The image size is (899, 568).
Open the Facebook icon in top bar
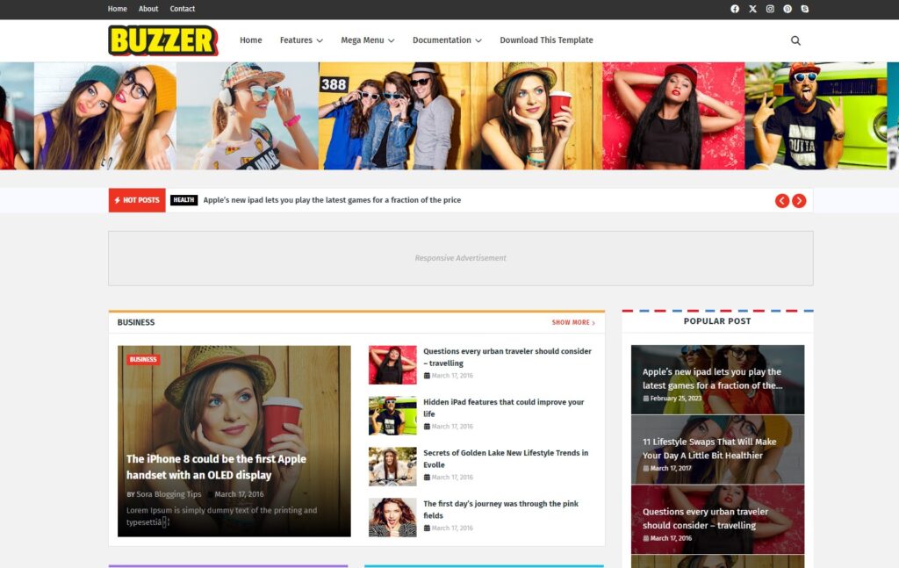(735, 9)
